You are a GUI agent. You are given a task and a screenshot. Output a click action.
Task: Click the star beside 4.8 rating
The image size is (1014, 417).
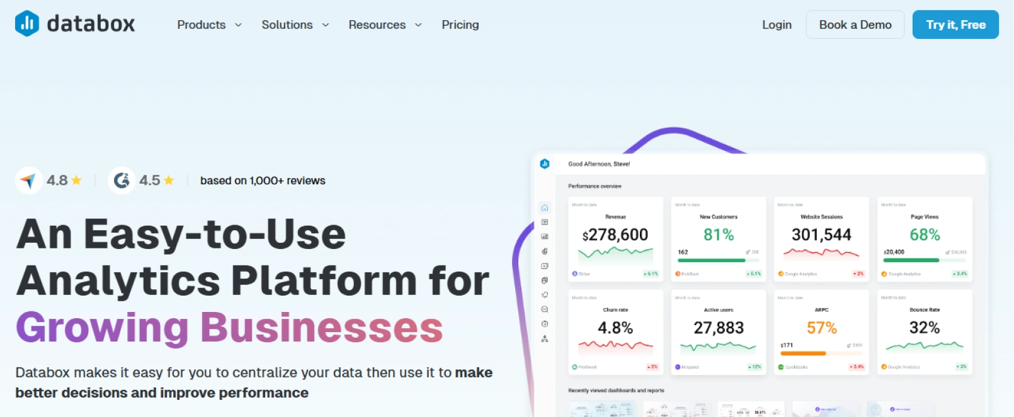point(76,181)
